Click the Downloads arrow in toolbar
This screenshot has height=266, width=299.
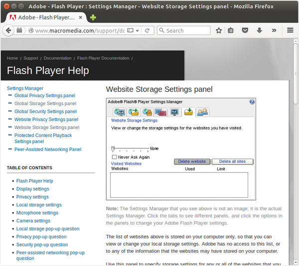(x=259, y=30)
